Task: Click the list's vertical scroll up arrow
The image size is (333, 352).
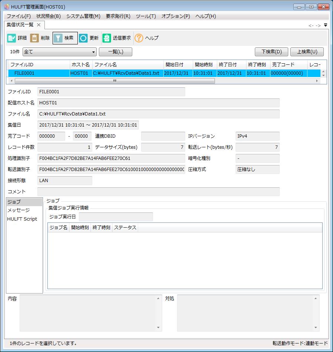Action: (x=323, y=71)
